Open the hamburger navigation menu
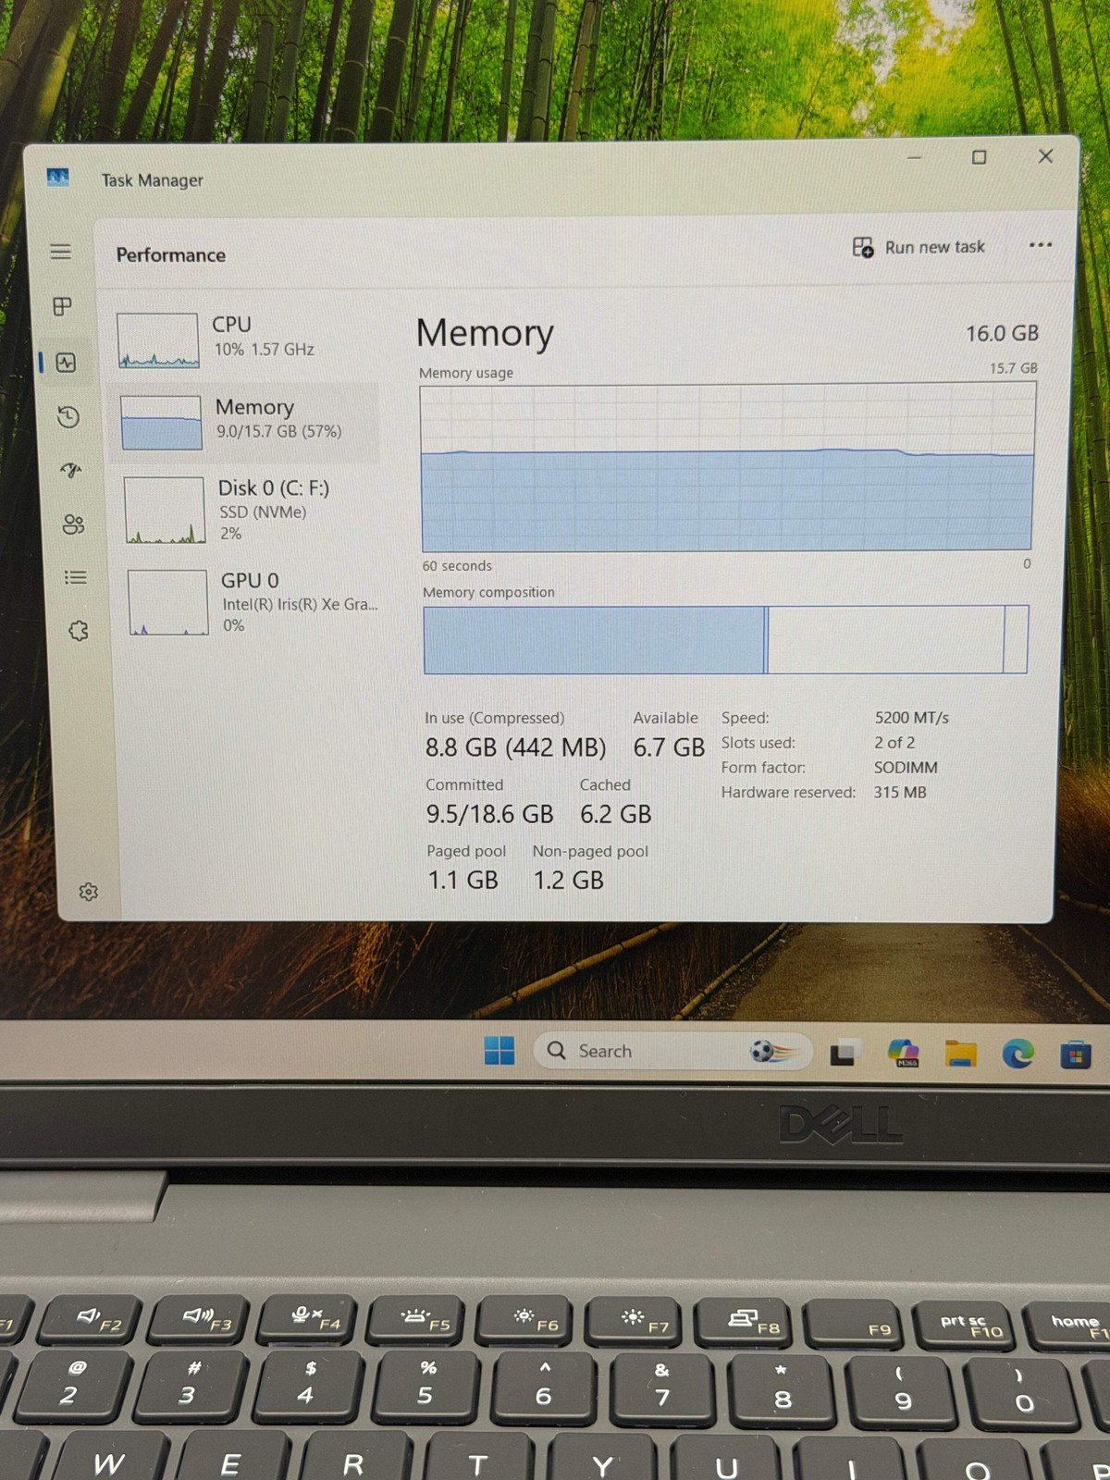 (x=60, y=252)
